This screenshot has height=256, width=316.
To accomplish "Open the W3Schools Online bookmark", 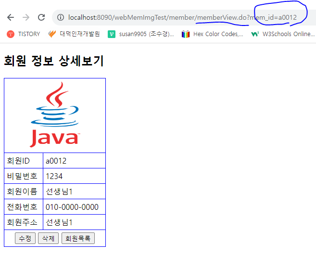I will tap(283, 34).
